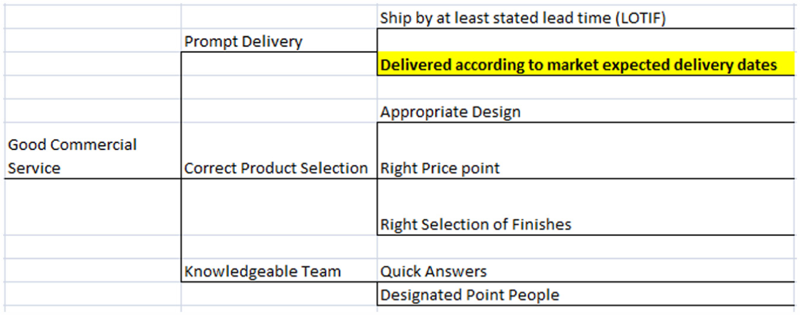Click the yellow highlighted 'Delivered according to market expected delivery dates' cell
The width and height of the screenshot is (800, 315).
(x=586, y=64)
